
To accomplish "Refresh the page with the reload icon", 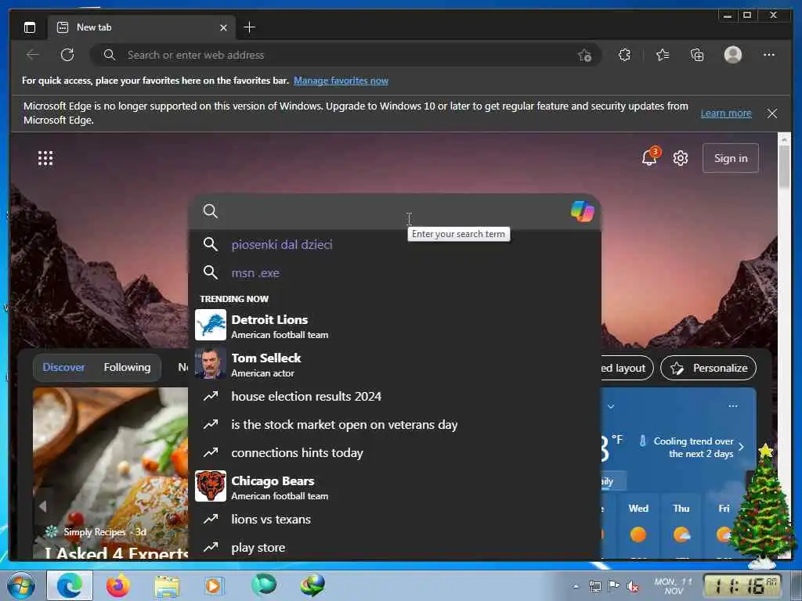I will point(67,55).
